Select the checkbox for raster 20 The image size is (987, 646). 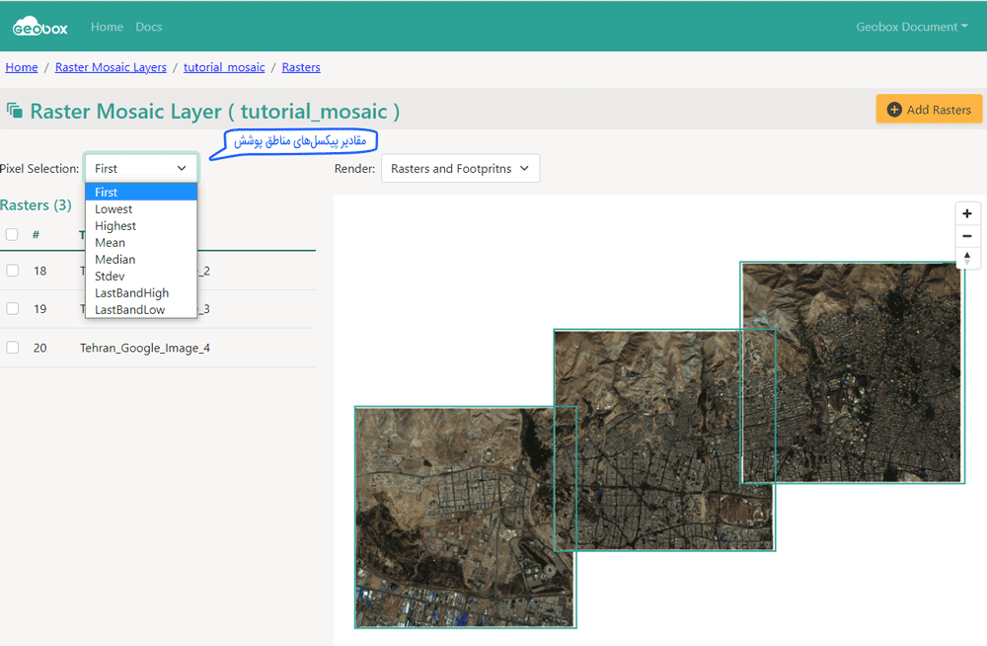pos(12,348)
